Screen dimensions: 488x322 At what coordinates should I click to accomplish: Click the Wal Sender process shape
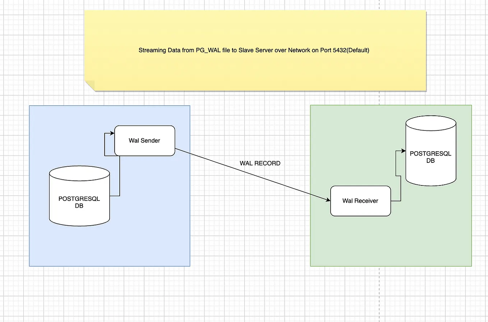click(144, 141)
